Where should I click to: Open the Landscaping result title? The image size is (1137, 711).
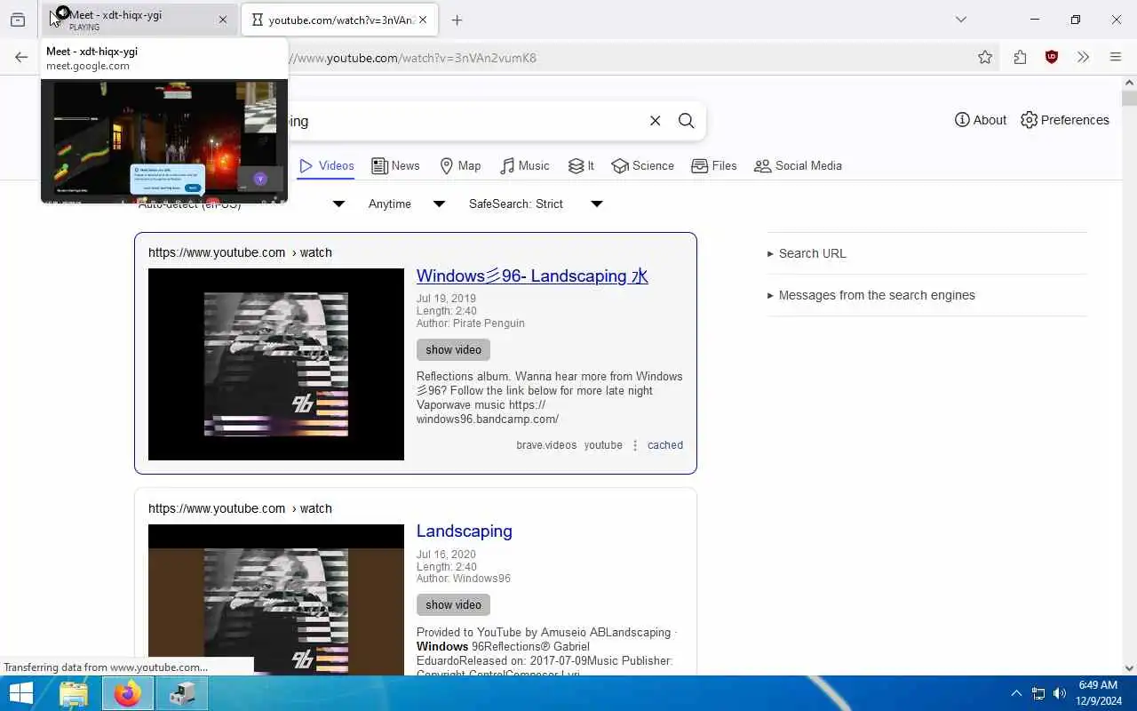coord(465,531)
